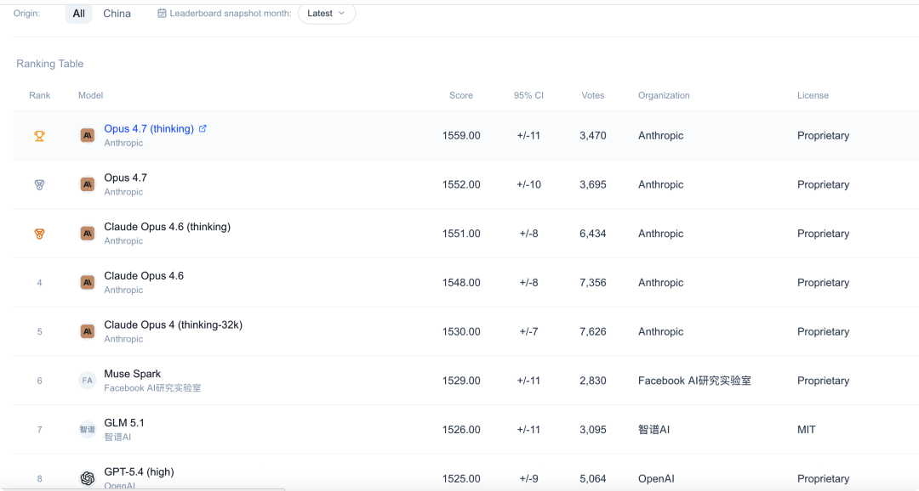
Task: Click the Anthropic logo beside Claude Opus 4 (thinking-32k)
Action: pos(88,332)
